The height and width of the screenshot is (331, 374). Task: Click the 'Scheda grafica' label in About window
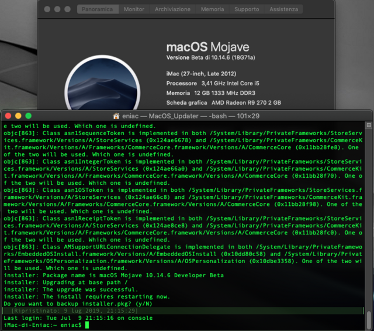tap(186, 102)
